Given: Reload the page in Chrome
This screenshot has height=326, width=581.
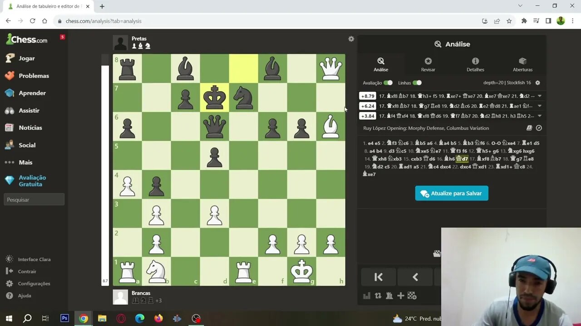Looking at the screenshot, I should (x=32, y=21).
